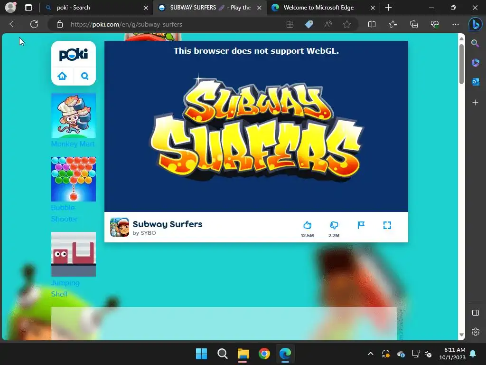Viewport: 486px width, 365px height.
Task: Open Bing Chat copilot button
Action: (x=475, y=24)
